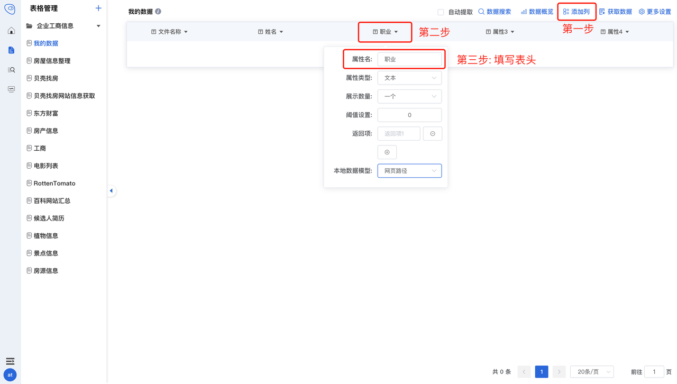Click page number 1
This screenshot has width=677, height=384.
[542, 372]
